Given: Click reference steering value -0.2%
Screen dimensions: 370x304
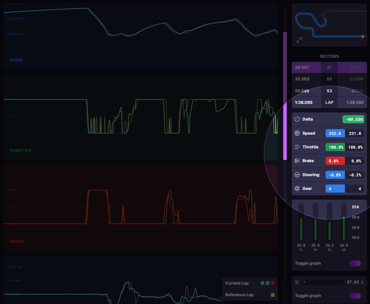Looking at the screenshot, I should pyautogui.click(x=355, y=175).
